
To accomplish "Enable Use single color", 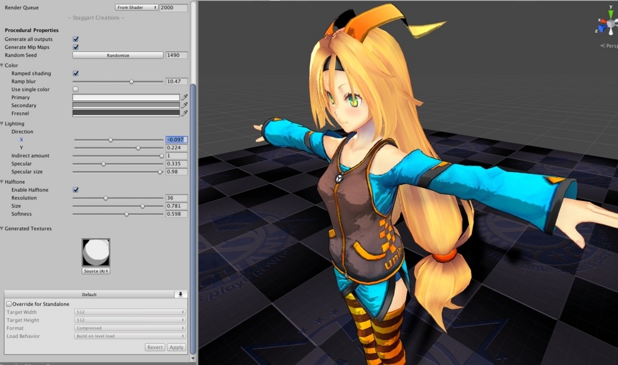I will tap(75, 89).
